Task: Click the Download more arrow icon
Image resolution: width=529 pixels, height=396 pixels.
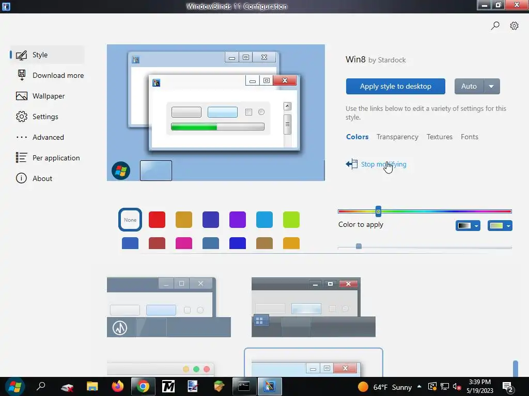Action: click(x=22, y=75)
